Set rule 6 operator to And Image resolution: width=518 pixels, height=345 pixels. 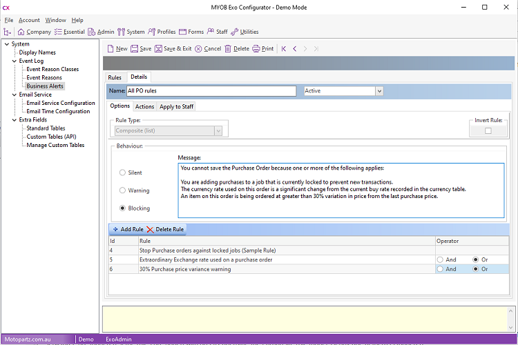(440, 269)
